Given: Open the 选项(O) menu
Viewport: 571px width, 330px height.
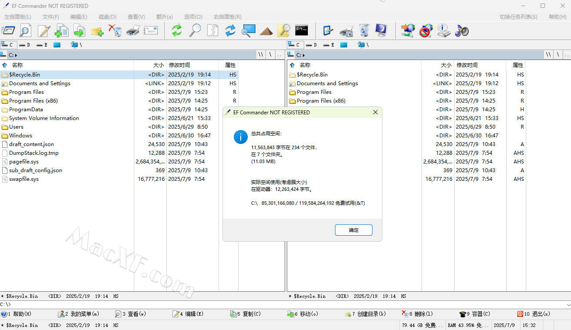Looking at the screenshot, I should [193, 17].
